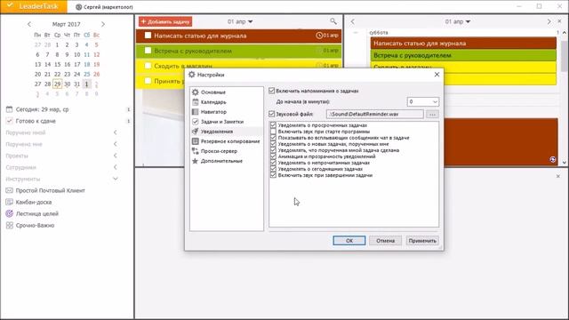The width and height of the screenshot is (569, 320).
Task: Open task search magnifier icon
Action: tap(333, 21)
